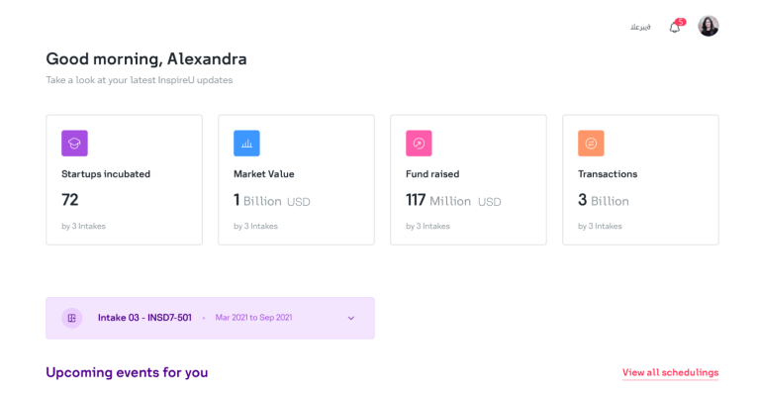Open the notifications bell
Screen dimensions: 757x396
[675, 28]
